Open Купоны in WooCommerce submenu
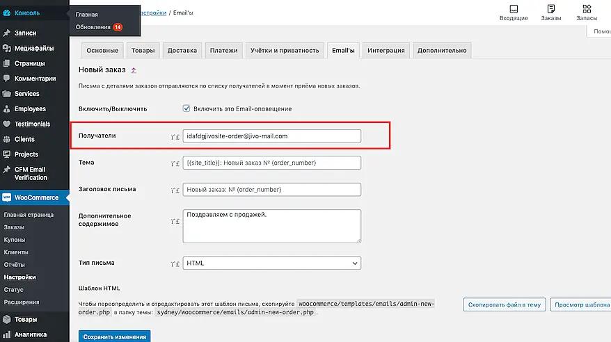This screenshot has width=611, height=342. [x=15, y=240]
